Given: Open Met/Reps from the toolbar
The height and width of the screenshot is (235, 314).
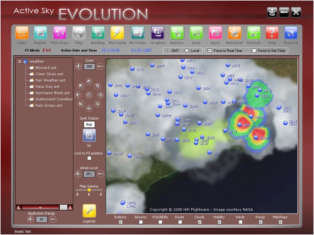Looking at the screenshot, I should pyautogui.click(x=59, y=33).
